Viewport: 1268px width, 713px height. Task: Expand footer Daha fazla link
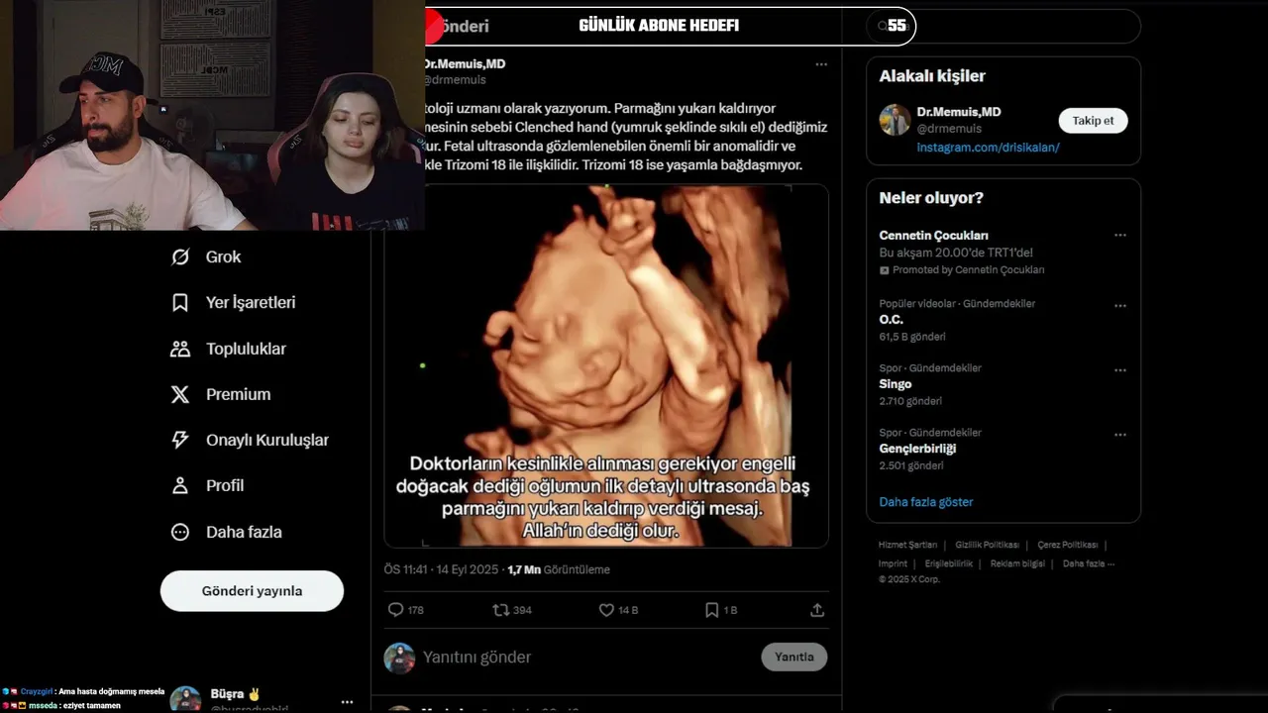(1089, 563)
